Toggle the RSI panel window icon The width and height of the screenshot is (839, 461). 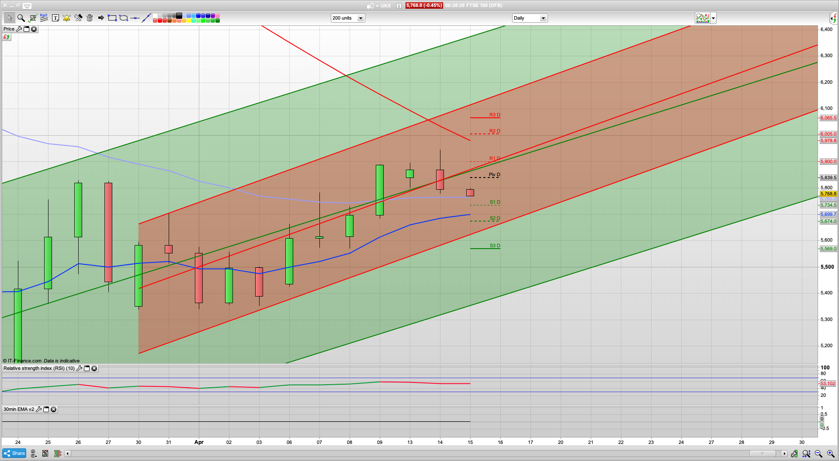[87, 369]
